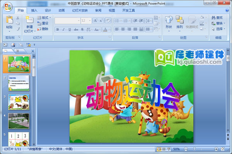Open the View ribbon tab

tap(112, 10)
